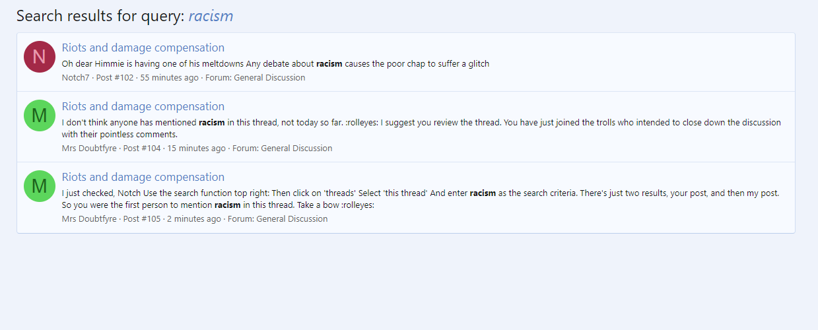Click the "15 minutes ago" timestamp
Viewport: 818px width, 330px height.
[x=196, y=148]
